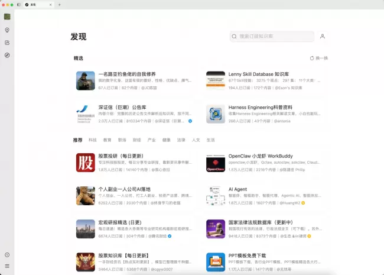Switch to the 科技 category tab
Image resolution: width=384 pixels, height=275 pixels.
(x=93, y=140)
